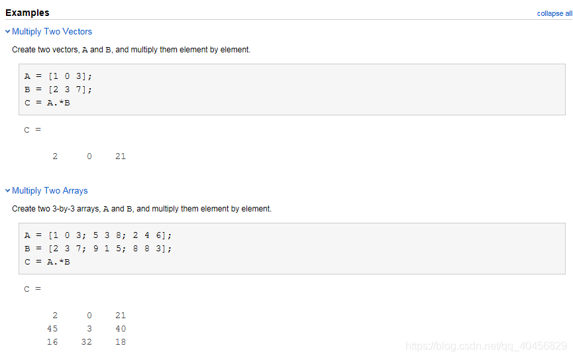Open the Multiply Two Arrays heading
The width and height of the screenshot is (573, 358).
coord(50,190)
